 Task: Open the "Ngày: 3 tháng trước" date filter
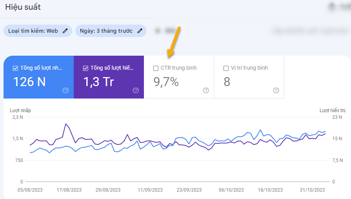tap(106, 31)
